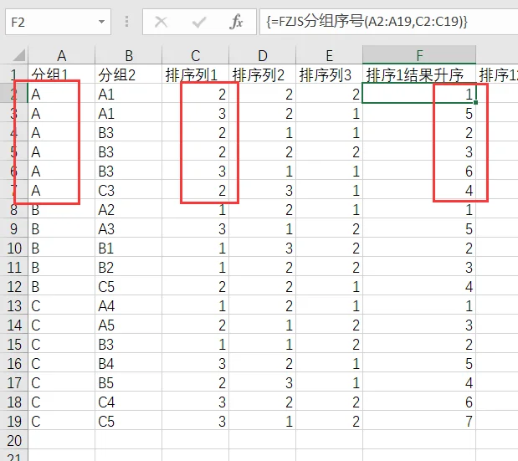Screen dimensions: 518x461
Task: Select column F header
Action: click(x=419, y=55)
